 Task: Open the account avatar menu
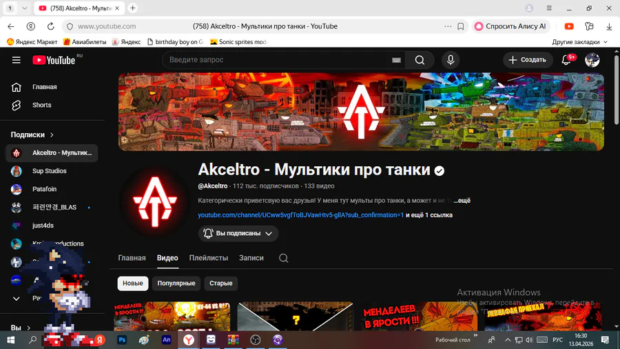[592, 60]
